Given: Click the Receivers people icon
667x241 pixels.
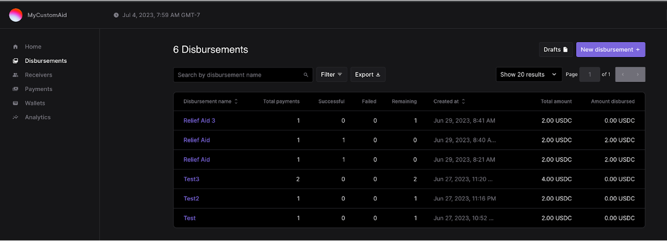Looking at the screenshot, I should pyautogui.click(x=15, y=75).
